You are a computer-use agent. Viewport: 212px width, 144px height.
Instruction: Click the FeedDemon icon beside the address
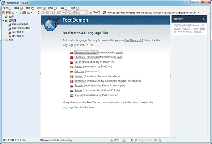(104, 13)
